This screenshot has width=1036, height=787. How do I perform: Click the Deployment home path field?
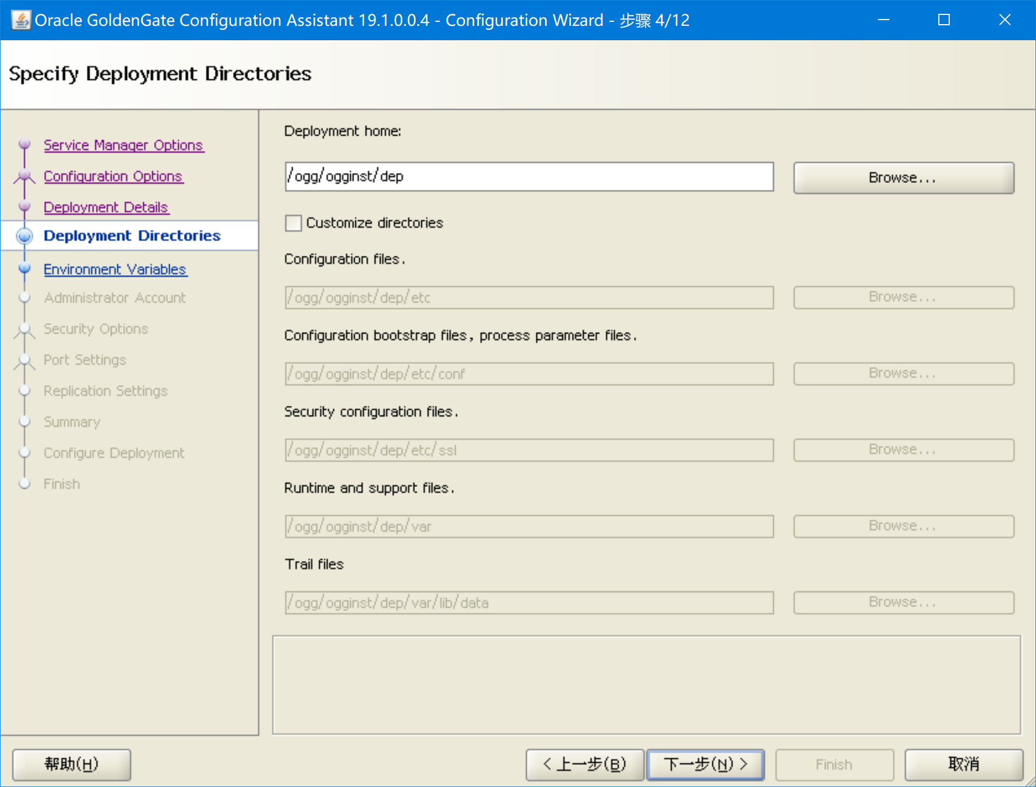coord(529,176)
